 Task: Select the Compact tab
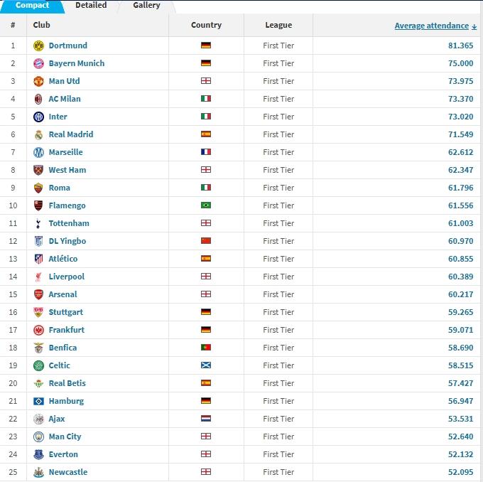coord(33,6)
